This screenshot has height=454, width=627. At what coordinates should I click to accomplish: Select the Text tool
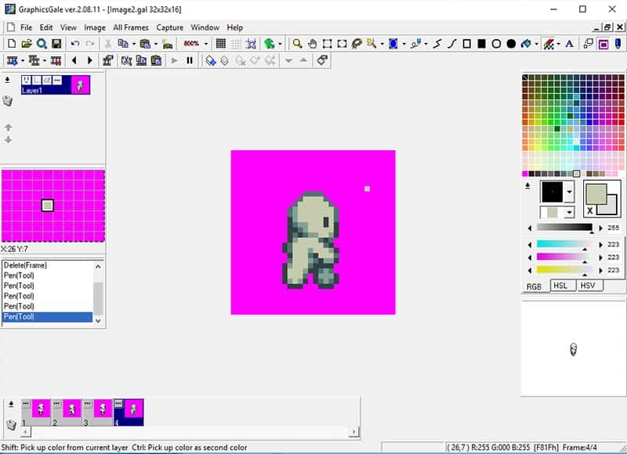(570, 44)
